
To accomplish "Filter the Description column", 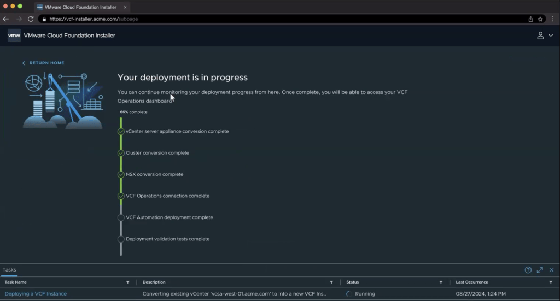I will tap(331, 282).
